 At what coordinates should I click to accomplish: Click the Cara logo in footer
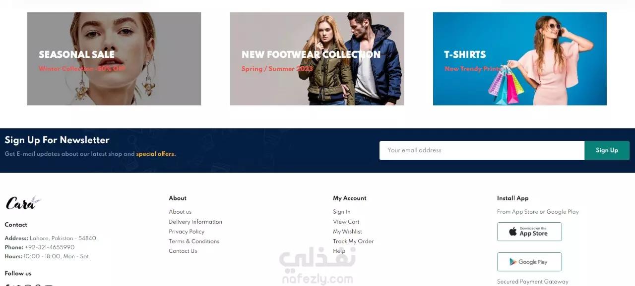pyautogui.click(x=23, y=203)
